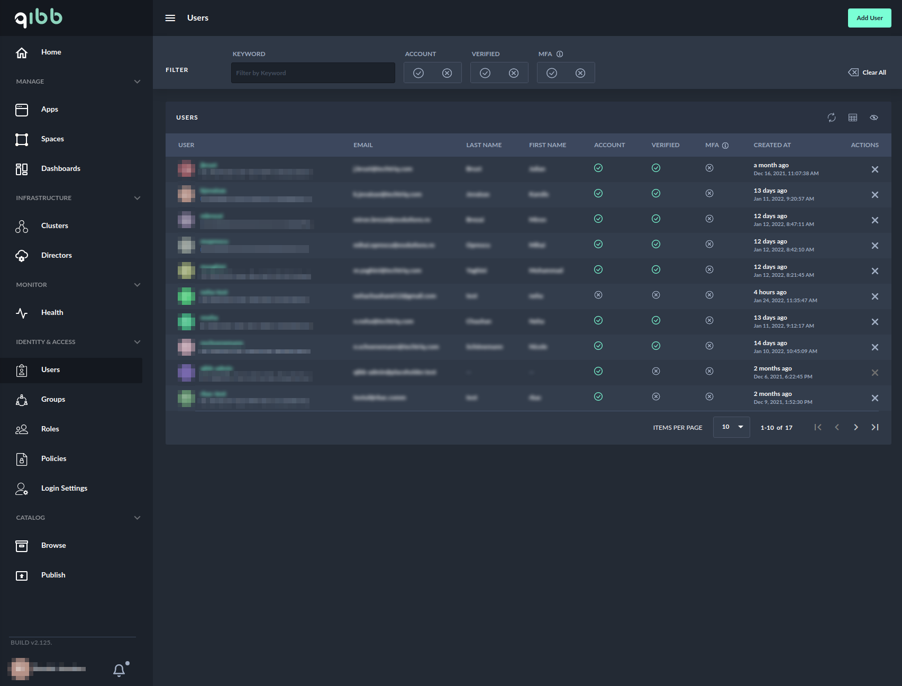Viewport: 902px width, 686px height.
Task: Open the table columns layout icon
Action: [x=853, y=118]
